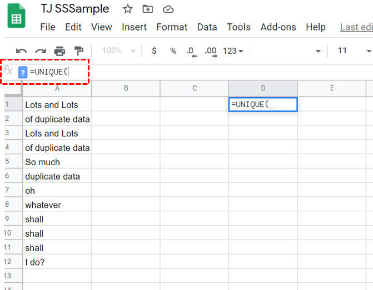Viewport: 373px width, 290px height.
Task: Click the undo arrow icon
Action: 22,51
